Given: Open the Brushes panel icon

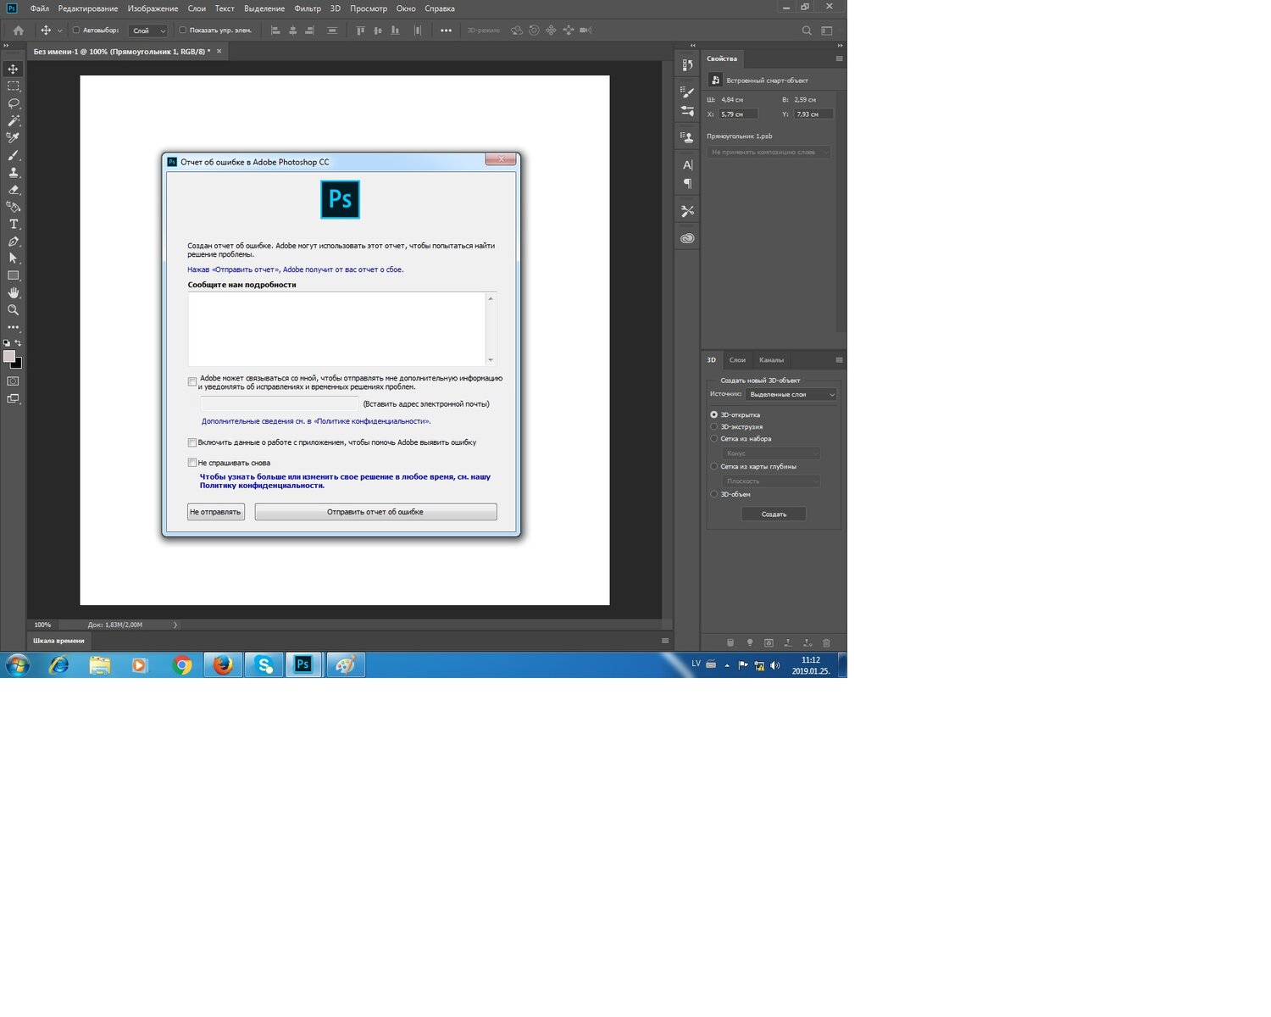Looking at the screenshot, I should [687, 92].
